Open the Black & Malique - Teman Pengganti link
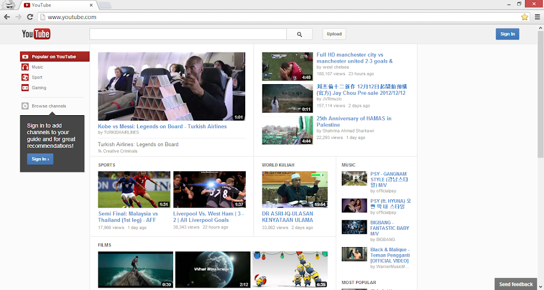Screen dimensions: 544x290 click(390, 255)
